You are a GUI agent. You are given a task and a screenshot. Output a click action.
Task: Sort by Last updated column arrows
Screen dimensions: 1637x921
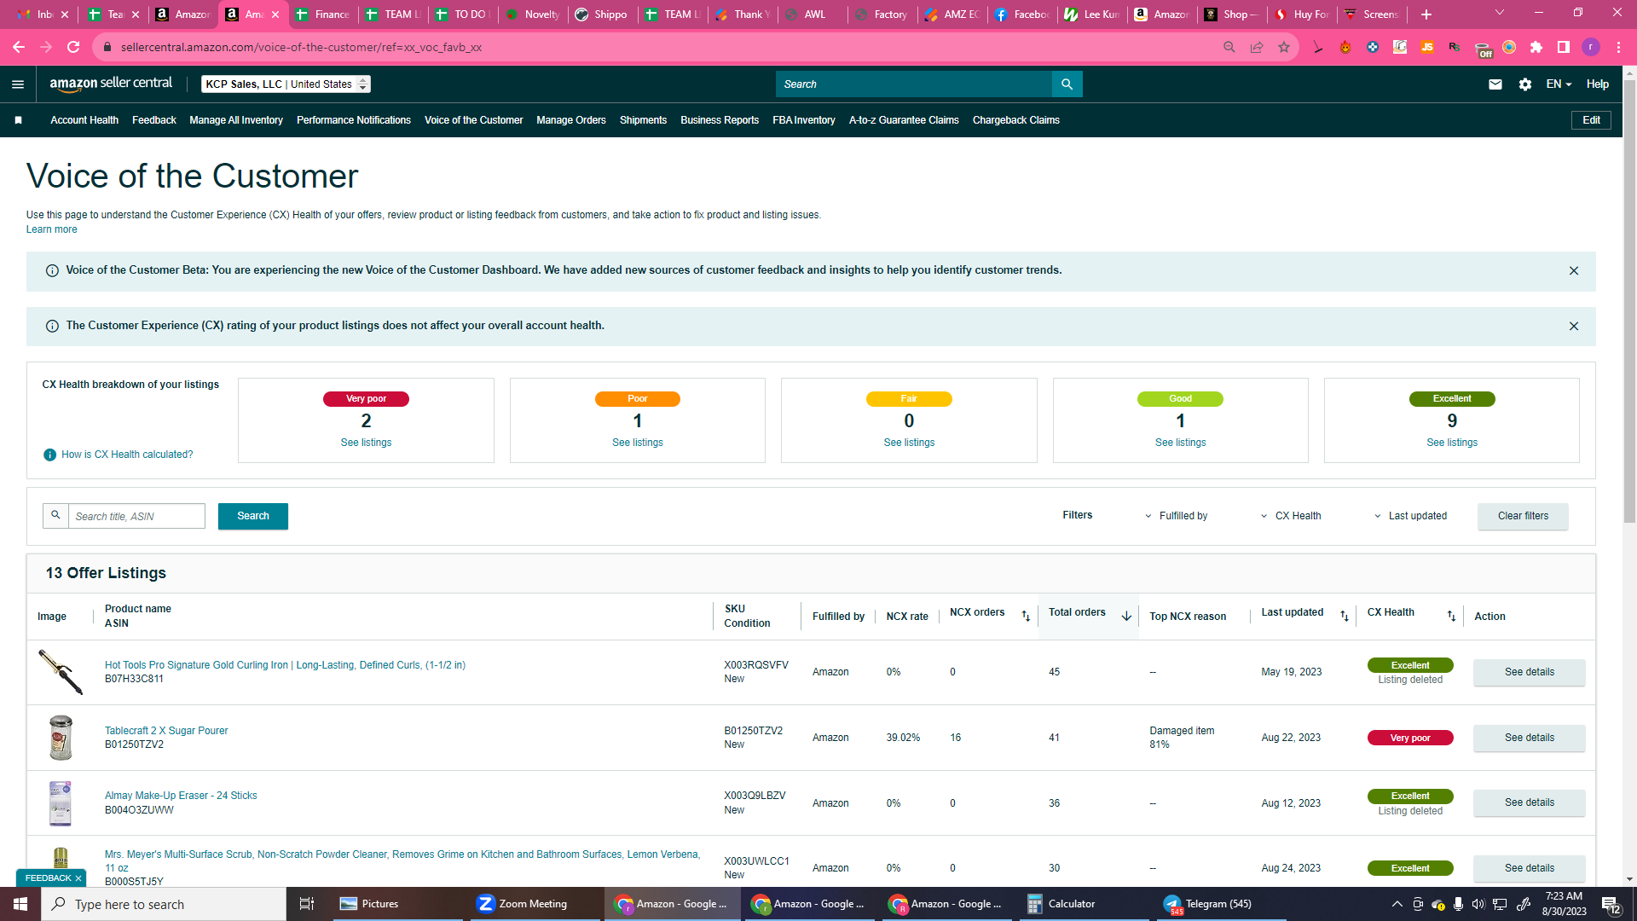coord(1345,617)
